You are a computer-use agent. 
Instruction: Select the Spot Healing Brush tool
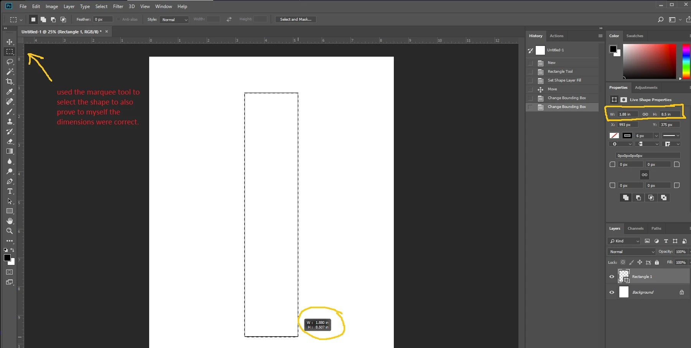coord(10,101)
